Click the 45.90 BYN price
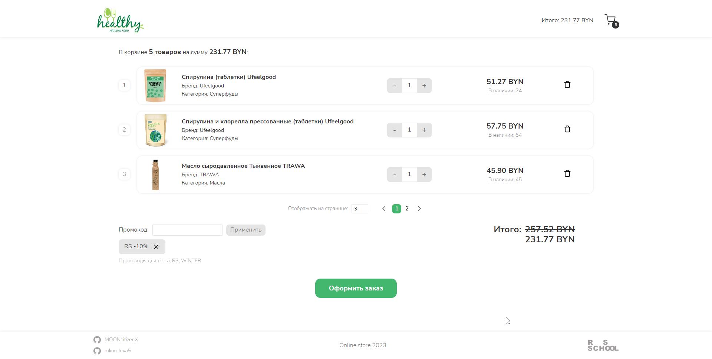Viewport: 712px width, 359px height. pos(505,171)
